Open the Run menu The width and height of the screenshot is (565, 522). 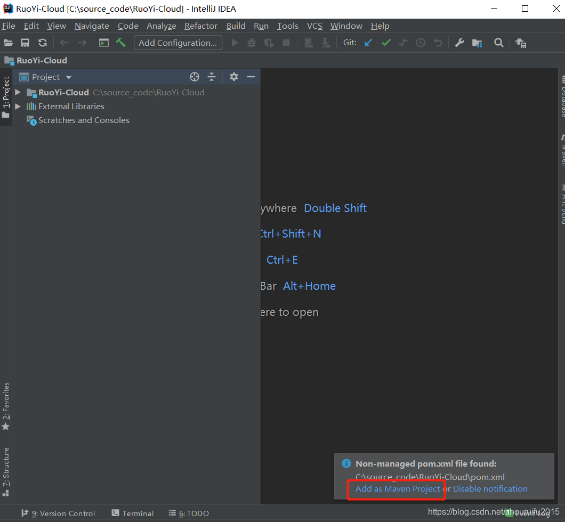pyautogui.click(x=261, y=26)
